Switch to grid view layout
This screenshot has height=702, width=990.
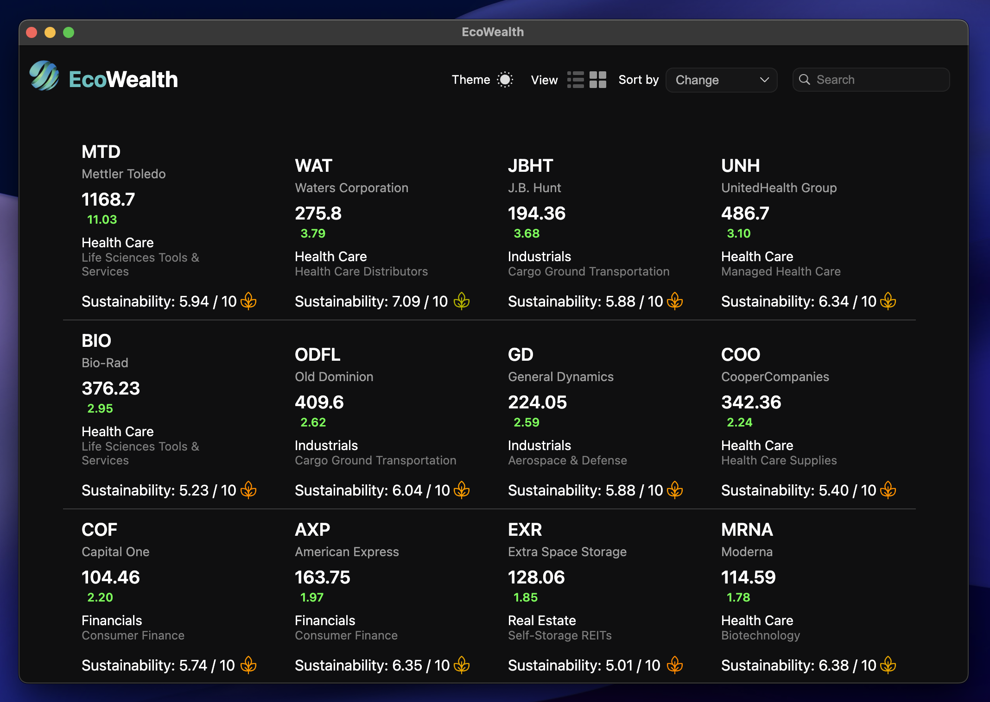597,80
